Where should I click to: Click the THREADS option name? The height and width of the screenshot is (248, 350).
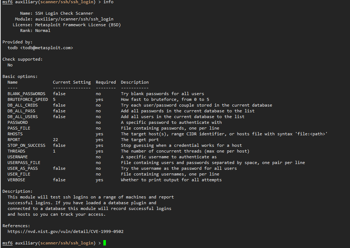tap(16, 151)
